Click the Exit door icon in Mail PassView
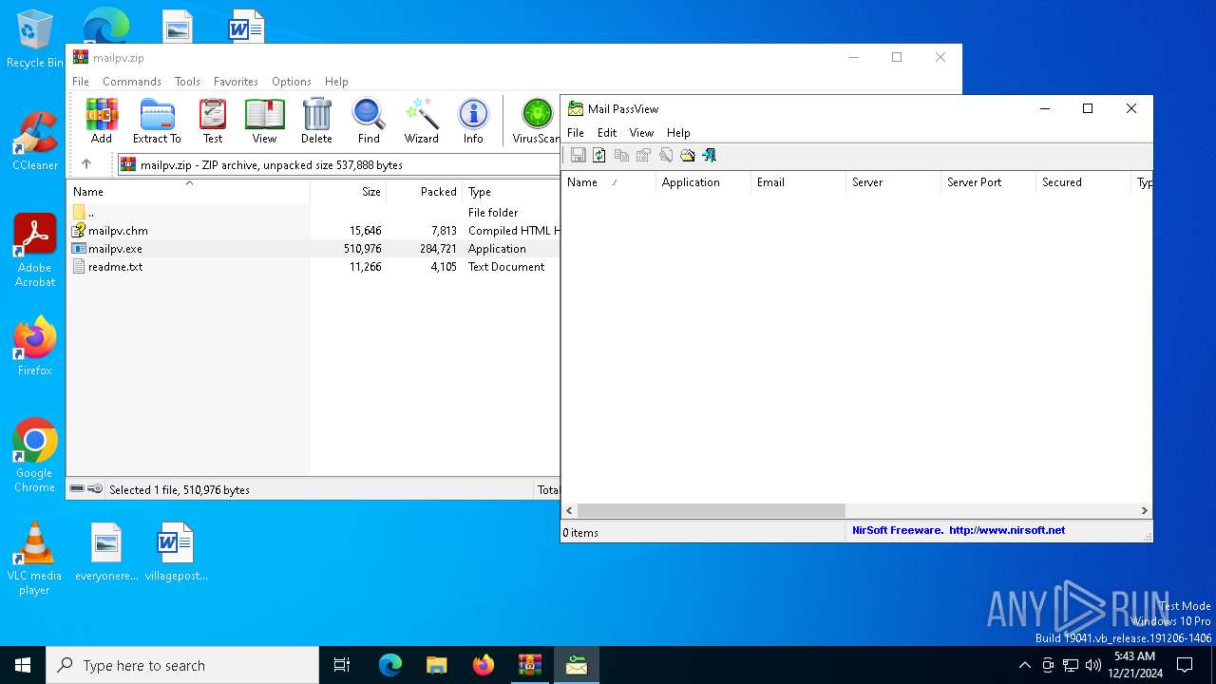1216x684 pixels. pos(709,155)
